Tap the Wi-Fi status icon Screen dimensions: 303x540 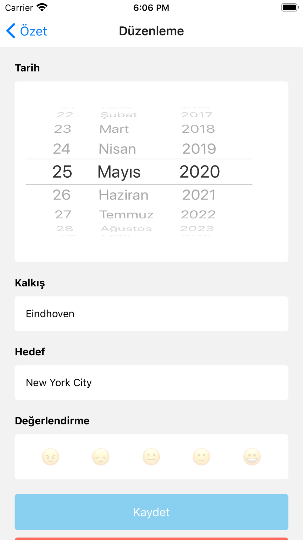point(42,7)
